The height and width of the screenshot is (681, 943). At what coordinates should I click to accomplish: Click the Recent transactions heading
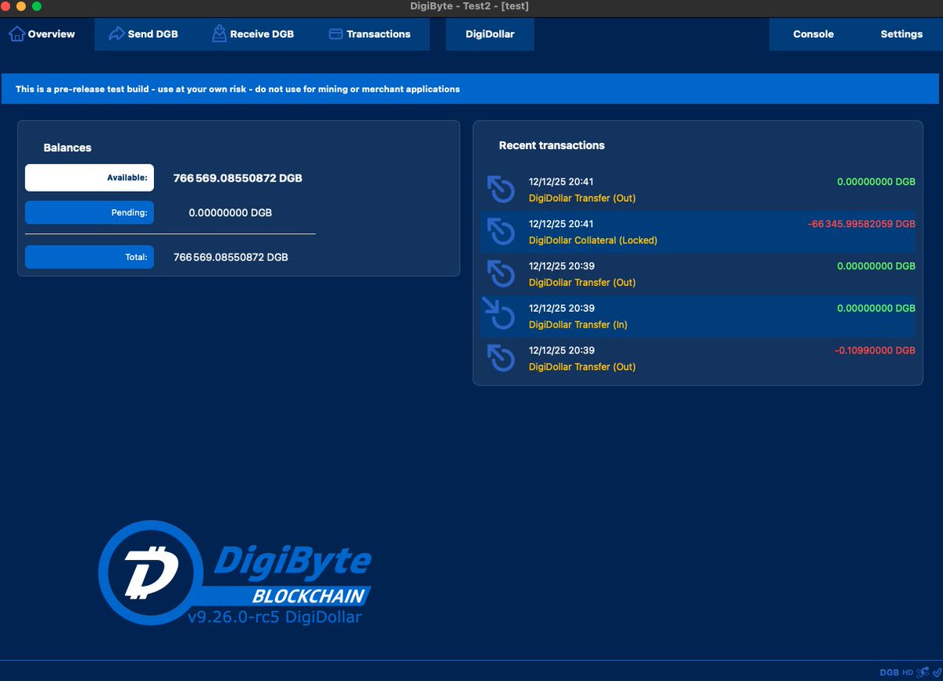(552, 145)
